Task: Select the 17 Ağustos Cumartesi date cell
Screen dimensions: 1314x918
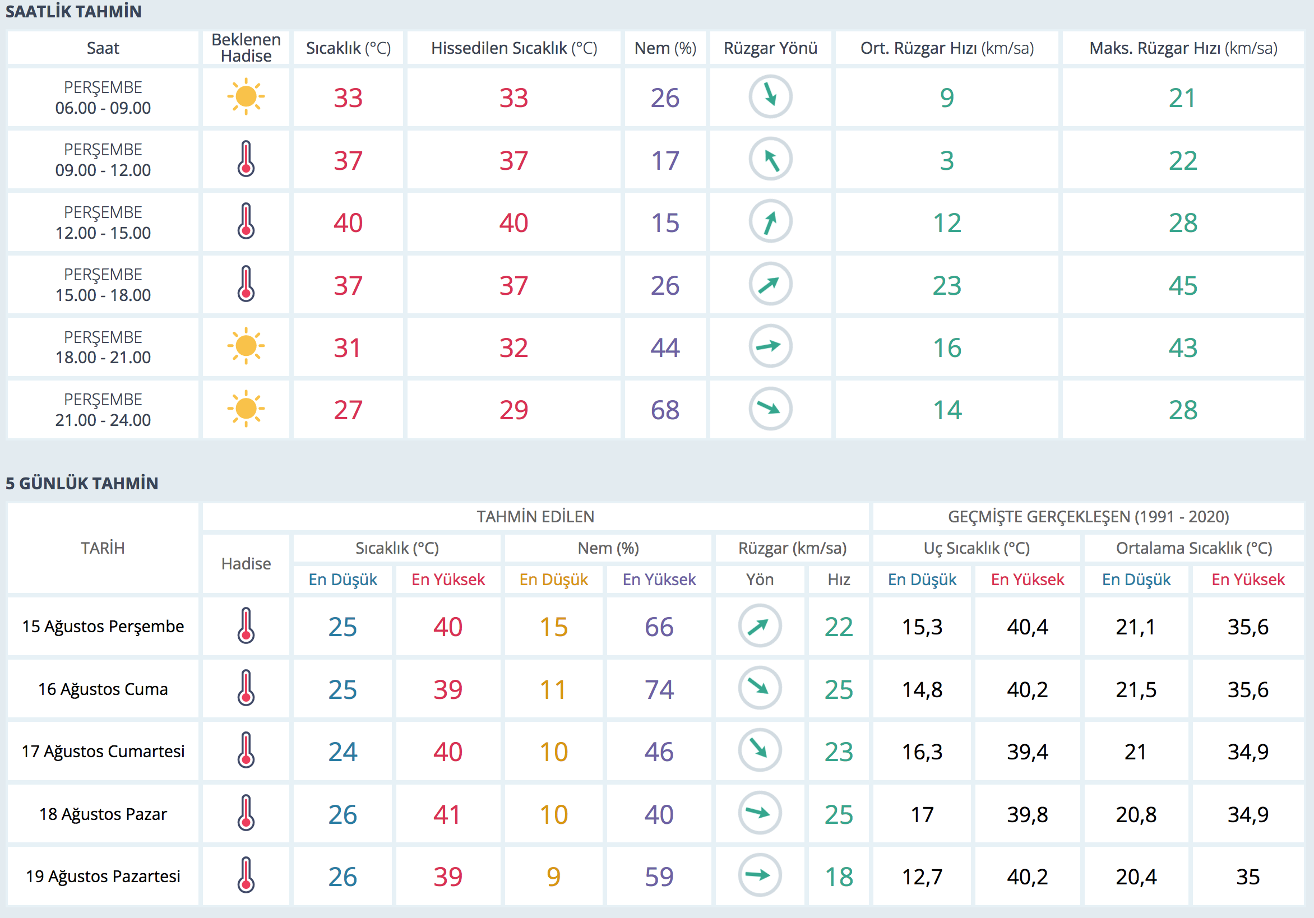Action: pos(103,751)
